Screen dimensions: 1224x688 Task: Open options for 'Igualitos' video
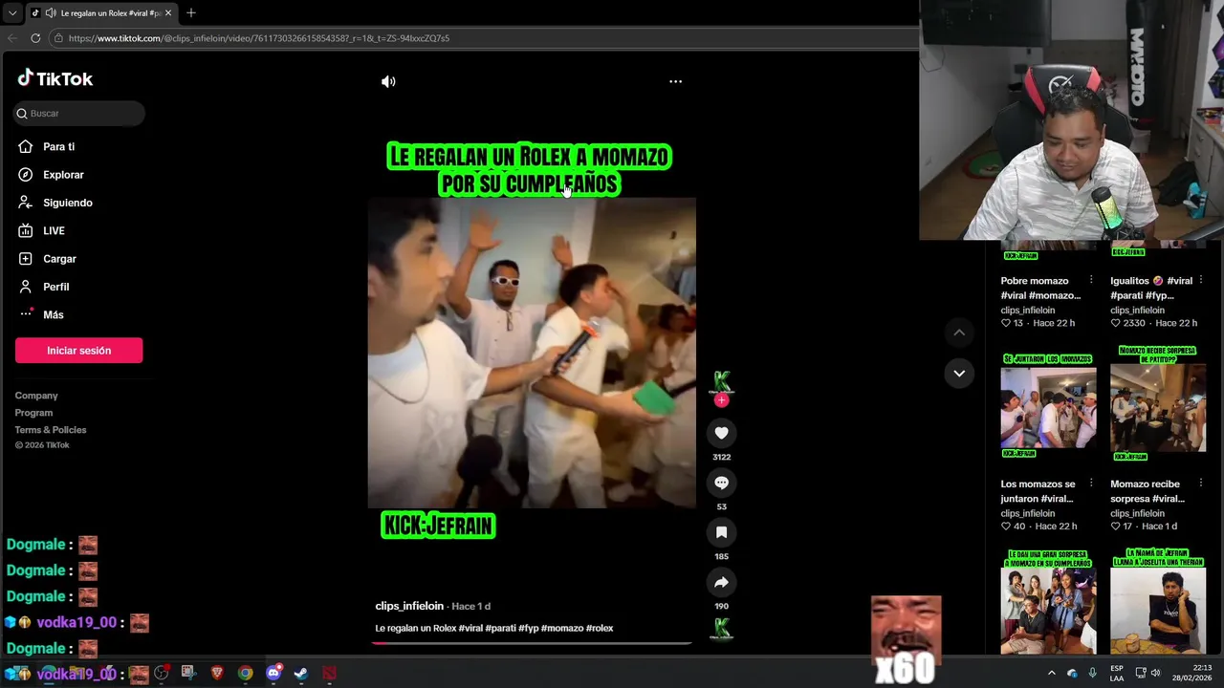pos(1201,281)
